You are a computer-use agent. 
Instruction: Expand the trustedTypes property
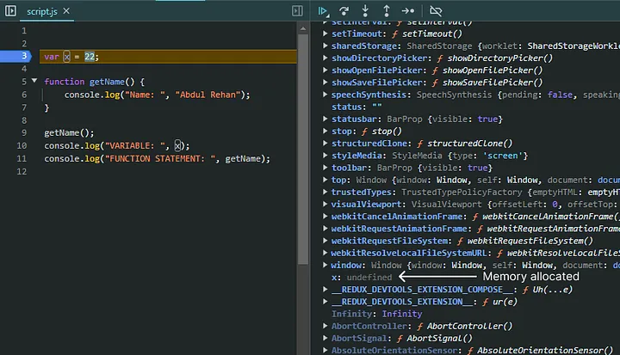tap(325, 193)
